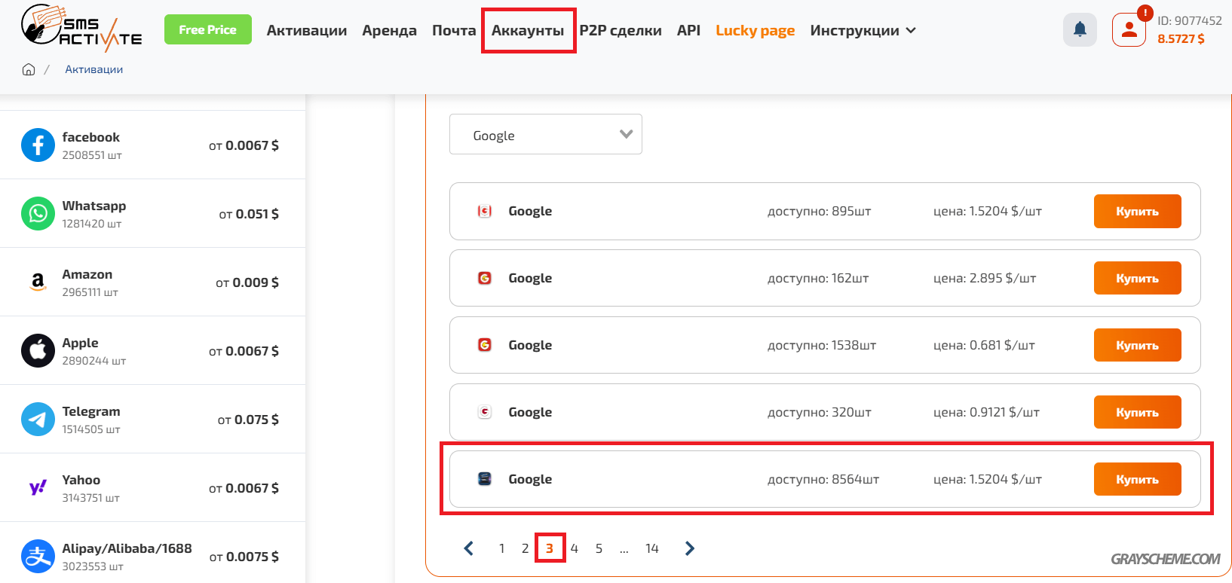1232x583 pixels.
Task: Choose the Telegram service icon
Action: coord(38,420)
